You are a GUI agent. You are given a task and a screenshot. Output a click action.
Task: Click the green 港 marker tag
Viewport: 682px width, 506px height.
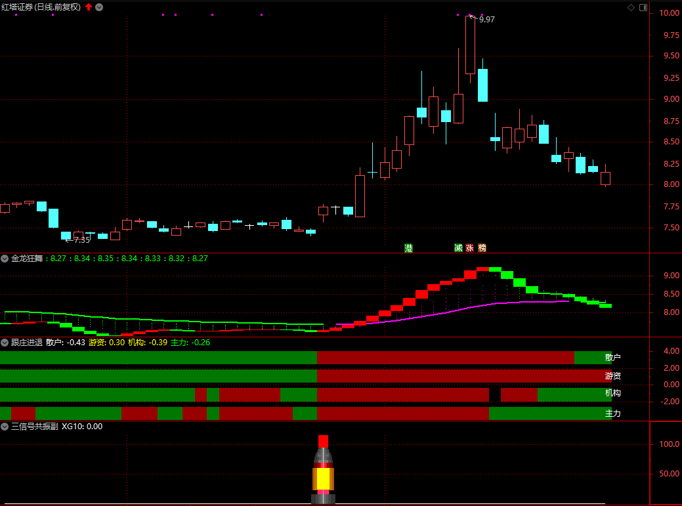408,248
